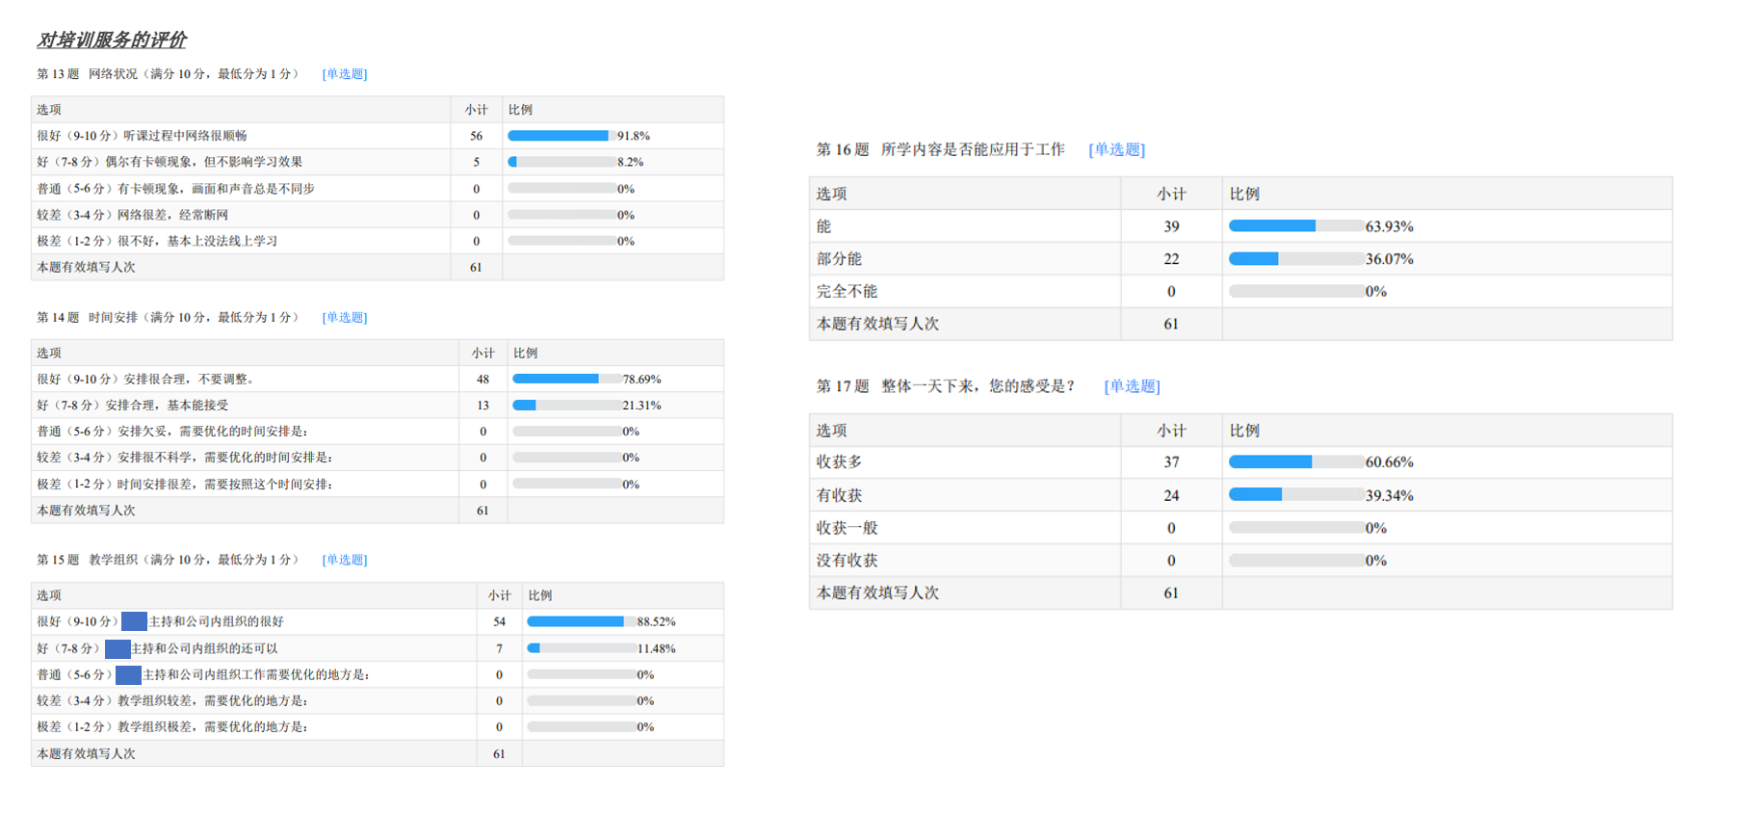Click the progress bar in the 收获多 row

click(1296, 462)
